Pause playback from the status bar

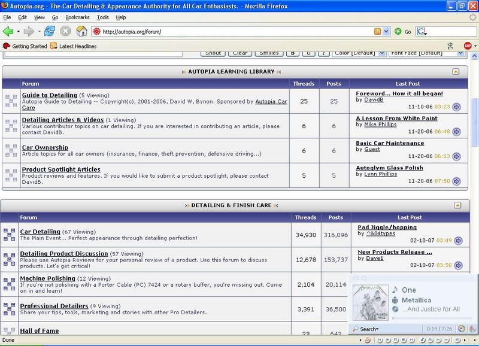[x=396, y=340]
